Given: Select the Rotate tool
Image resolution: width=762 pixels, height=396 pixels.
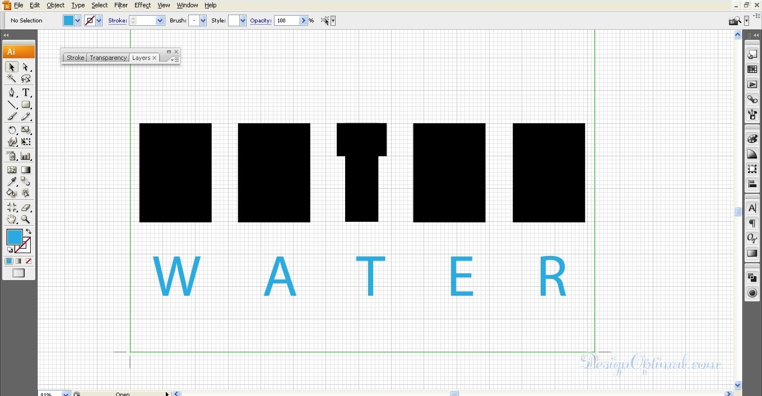Looking at the screenshot, I should pos(12,131).
